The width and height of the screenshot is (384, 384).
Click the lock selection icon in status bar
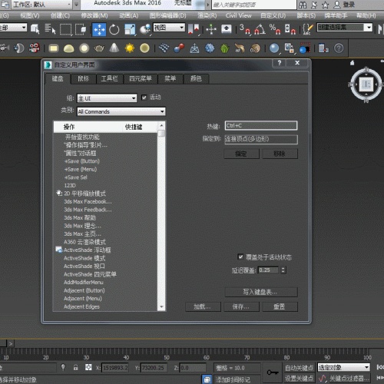tap(75, 368)
